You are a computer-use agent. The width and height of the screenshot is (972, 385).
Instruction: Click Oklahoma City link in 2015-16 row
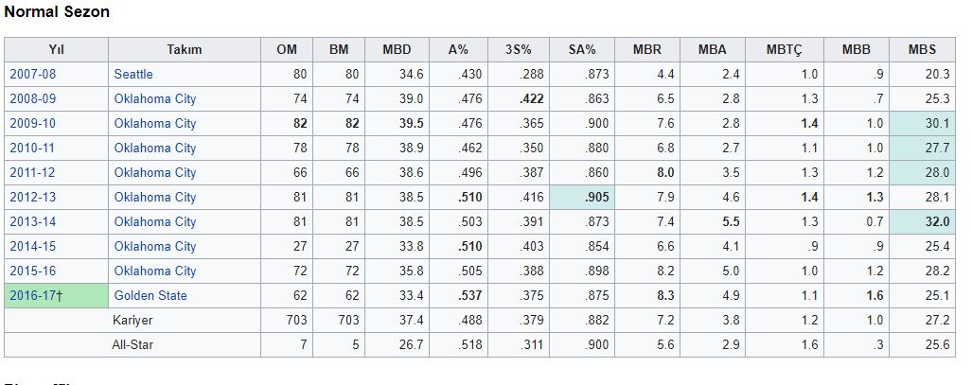155,271
